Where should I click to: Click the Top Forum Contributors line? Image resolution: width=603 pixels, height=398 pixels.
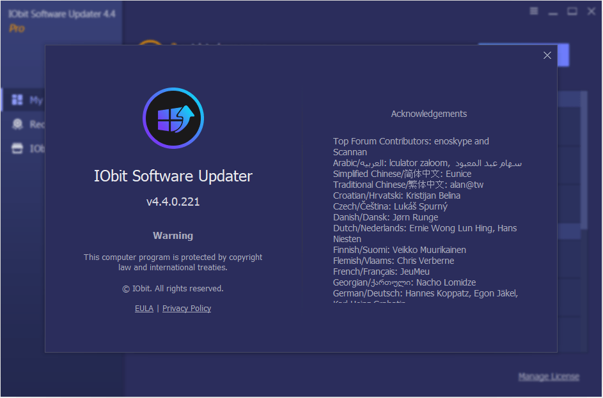click(411, 146)
